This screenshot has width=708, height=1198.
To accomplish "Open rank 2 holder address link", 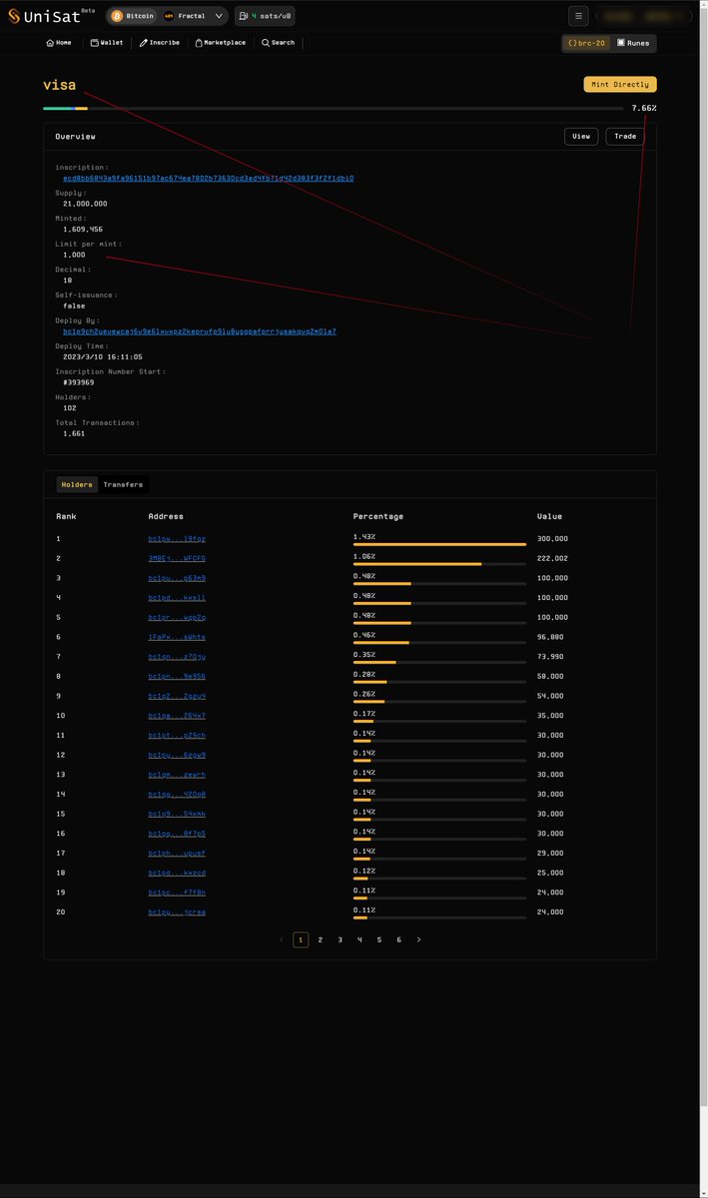I will click(x=177, y=558).
